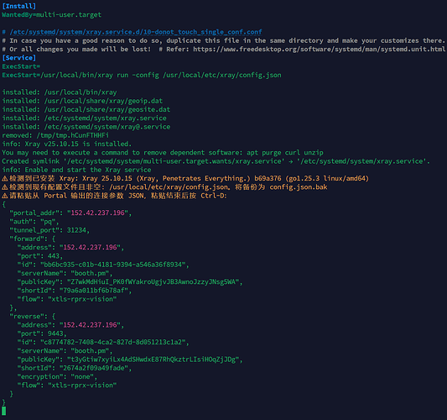Viewport: 447px width, 420px height.
Task: Click the "reverse": { key
Action: pyautogui.click(x=33, y=317)
